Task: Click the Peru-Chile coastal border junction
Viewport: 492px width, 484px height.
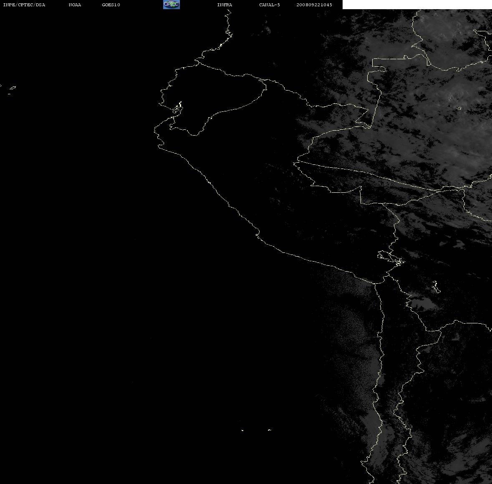Action: [375, 283]
